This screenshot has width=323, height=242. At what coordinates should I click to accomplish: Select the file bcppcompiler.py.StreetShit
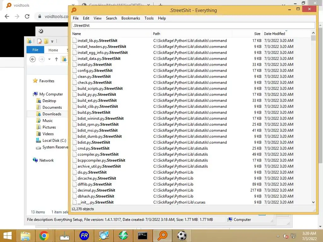[x=101, y=160]
